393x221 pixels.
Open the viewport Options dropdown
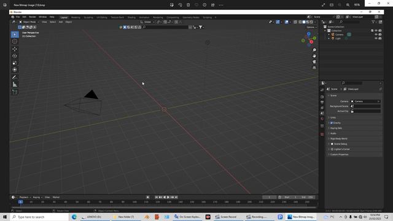click(311, 27)
